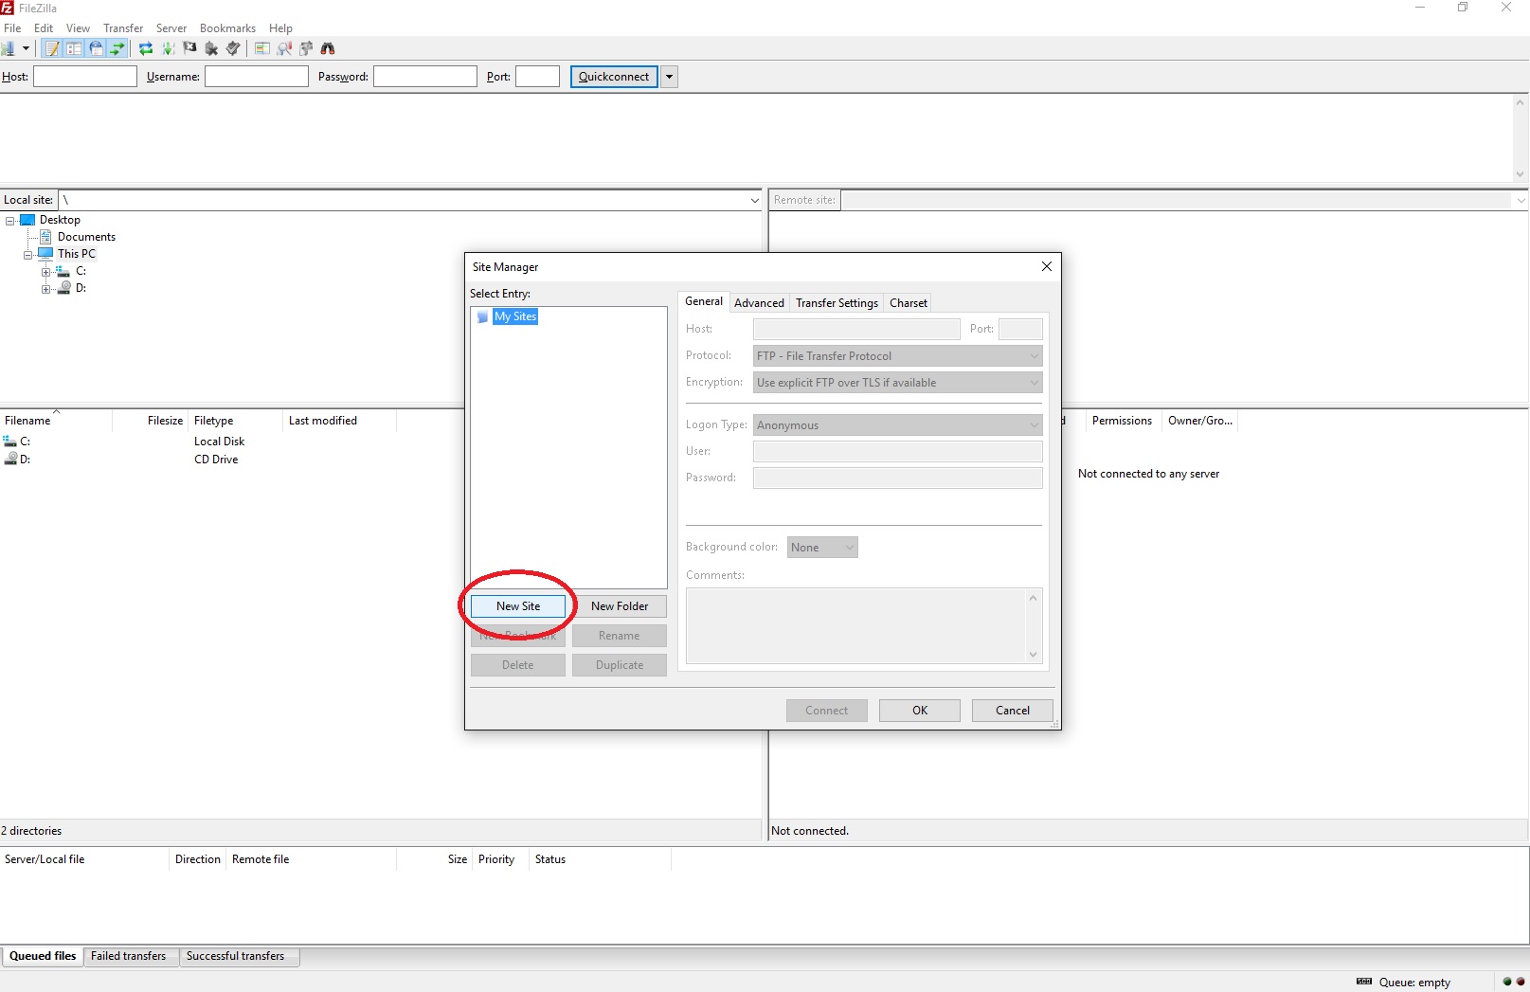Click the Quickconnect button

tap(614, 77)
